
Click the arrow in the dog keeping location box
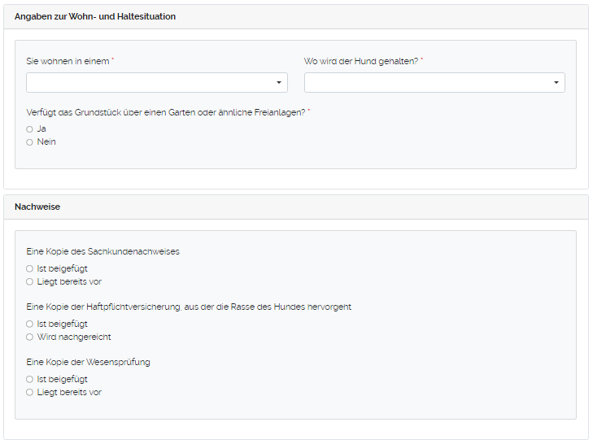click(556, 83)
